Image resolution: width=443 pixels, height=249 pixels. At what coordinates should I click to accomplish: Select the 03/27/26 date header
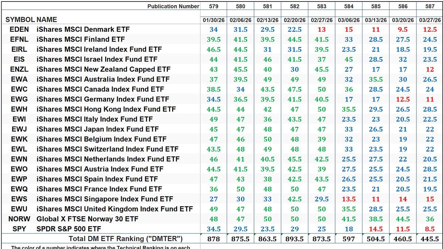coord(430,20)
